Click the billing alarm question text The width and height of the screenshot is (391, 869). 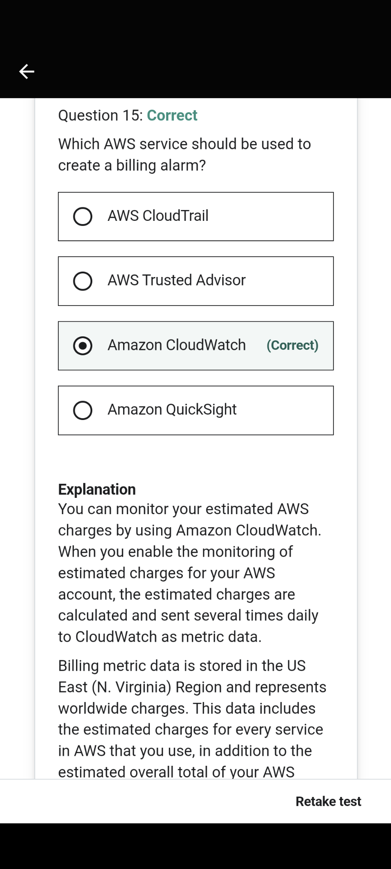[185, 155]
